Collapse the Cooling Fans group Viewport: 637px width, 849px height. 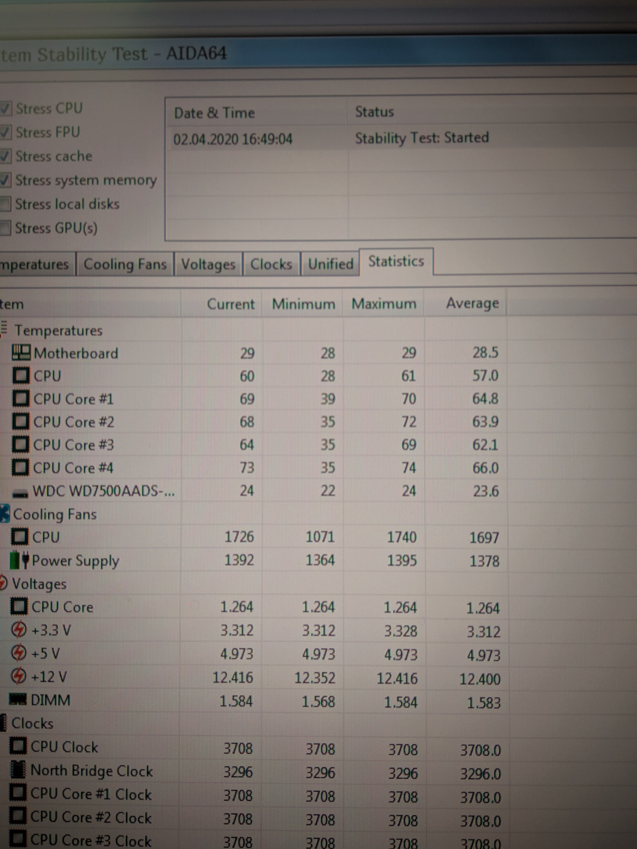pyautogui.click(x=5, y=513)
